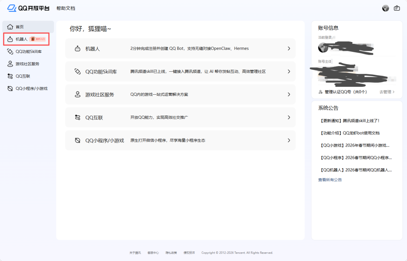
Task: Click the QQ小程序/小游戏 icon in sidebar
Action: [10, 88]
